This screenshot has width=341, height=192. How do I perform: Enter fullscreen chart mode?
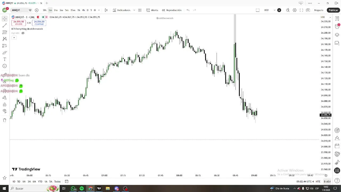[x=301, y=10]
